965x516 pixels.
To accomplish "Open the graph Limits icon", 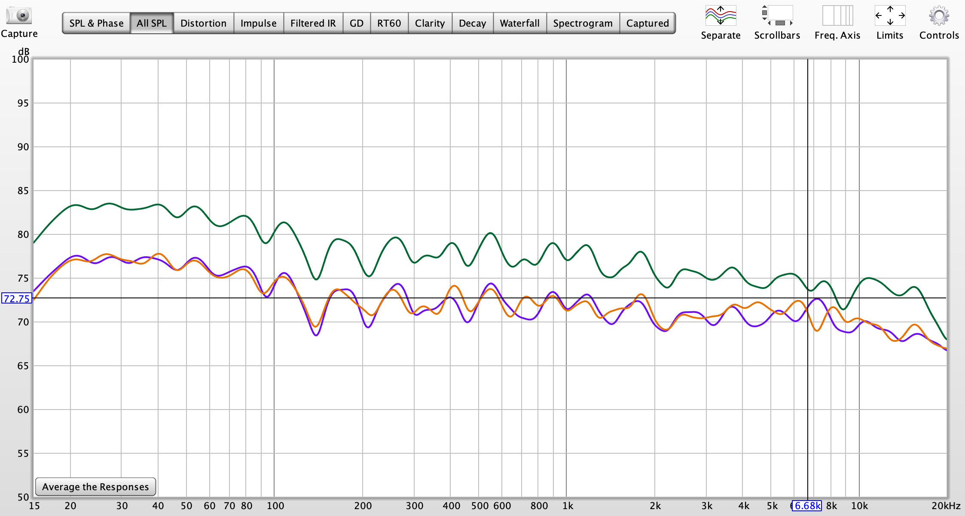I will 890,15.
